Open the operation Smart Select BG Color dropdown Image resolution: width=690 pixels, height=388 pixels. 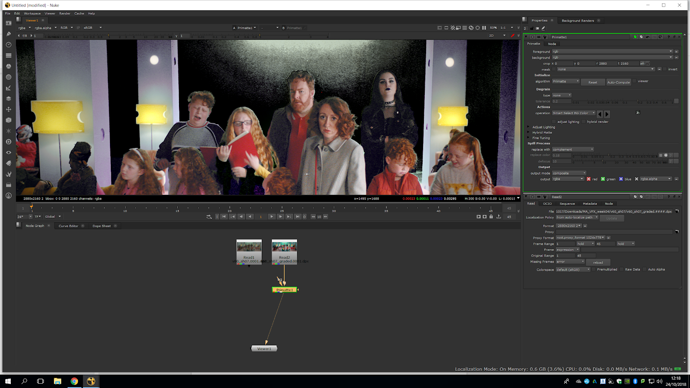(x=574, y=113)
